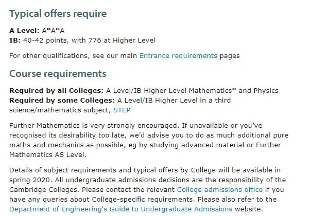
Task: Open Department of Engineering's Guide to Undergraduate Admissions
Action: pyautogui.click(x=121, y=209)
